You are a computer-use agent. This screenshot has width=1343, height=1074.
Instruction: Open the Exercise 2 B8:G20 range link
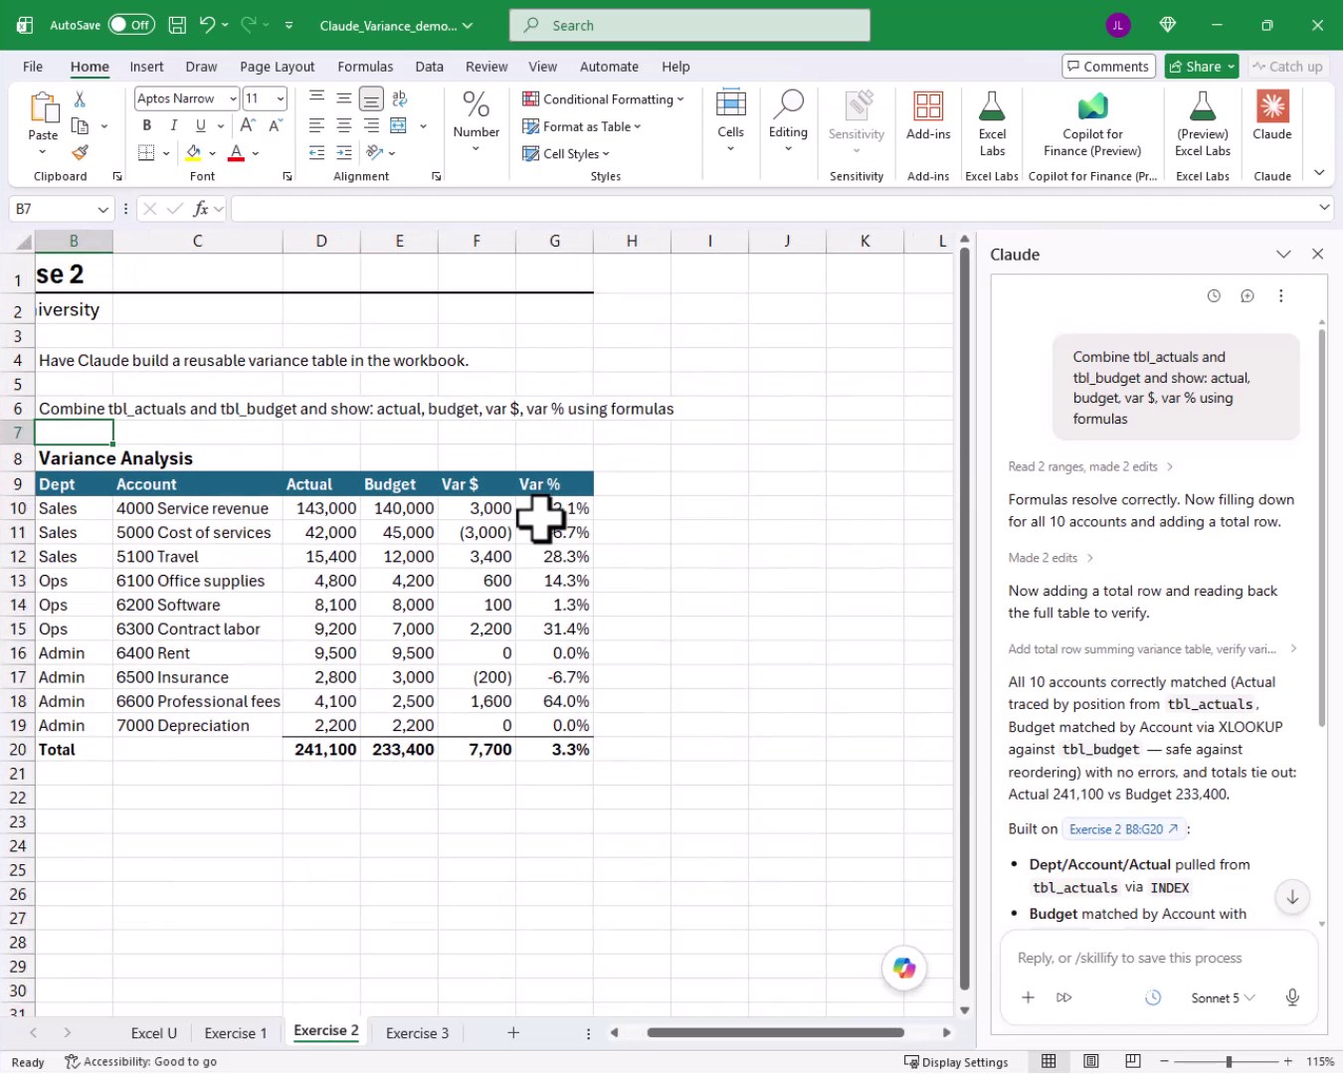point(1123,828)
